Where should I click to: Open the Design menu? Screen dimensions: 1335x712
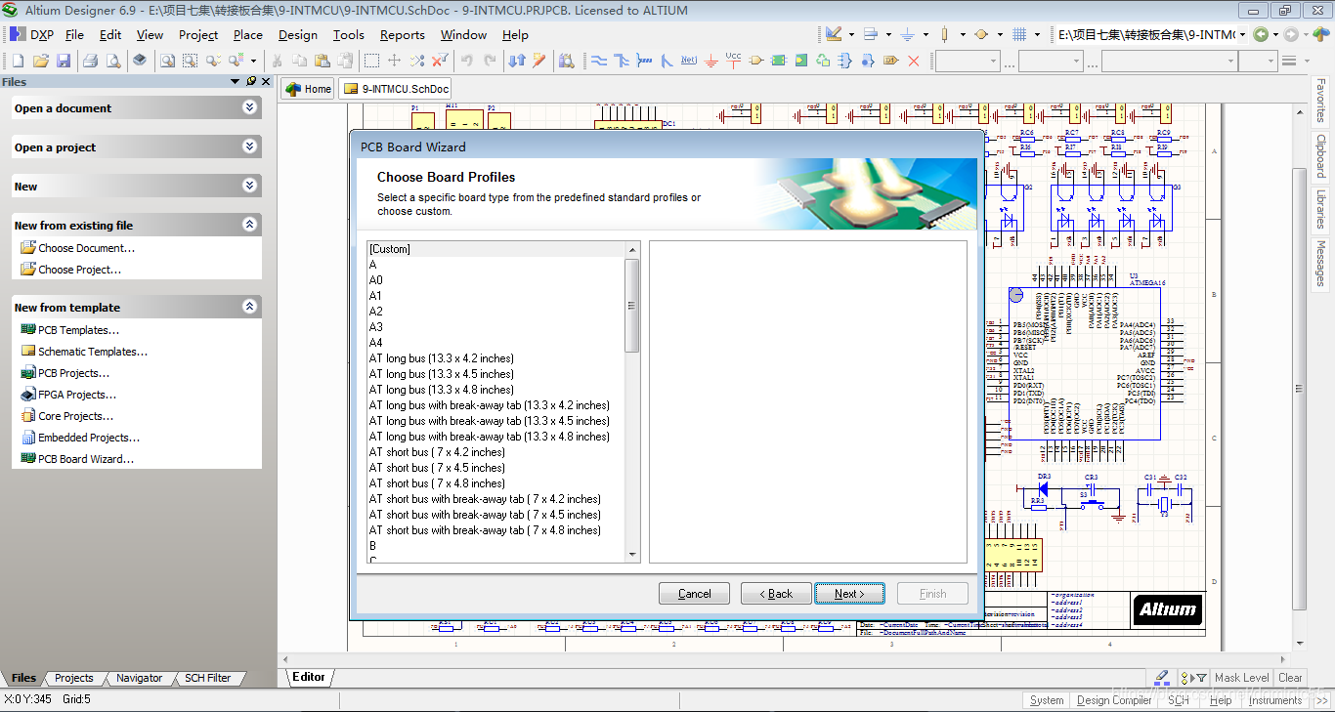[297, 34]
